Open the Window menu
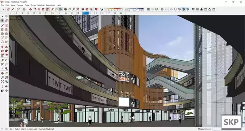 [41, 5]
